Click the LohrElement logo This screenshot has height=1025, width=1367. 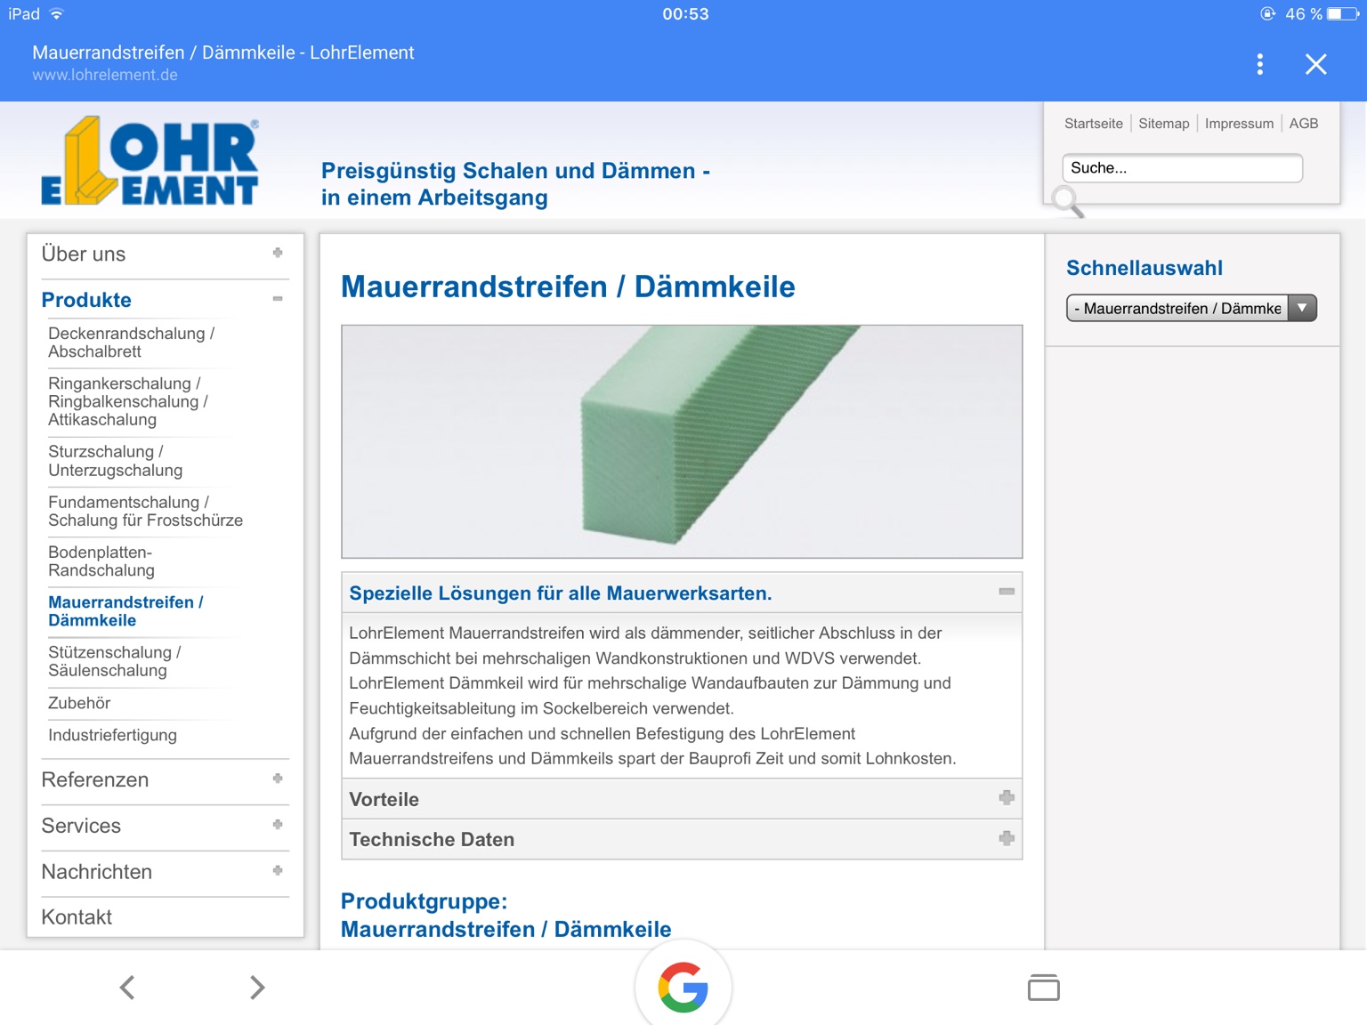pos(150,161)
